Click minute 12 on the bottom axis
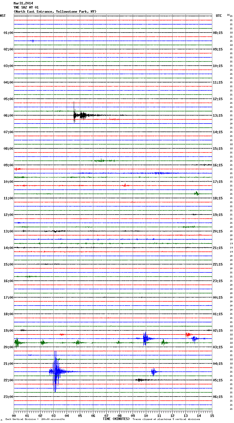The width and height of the screenshot is (234, 423). (x=172, y=416)
